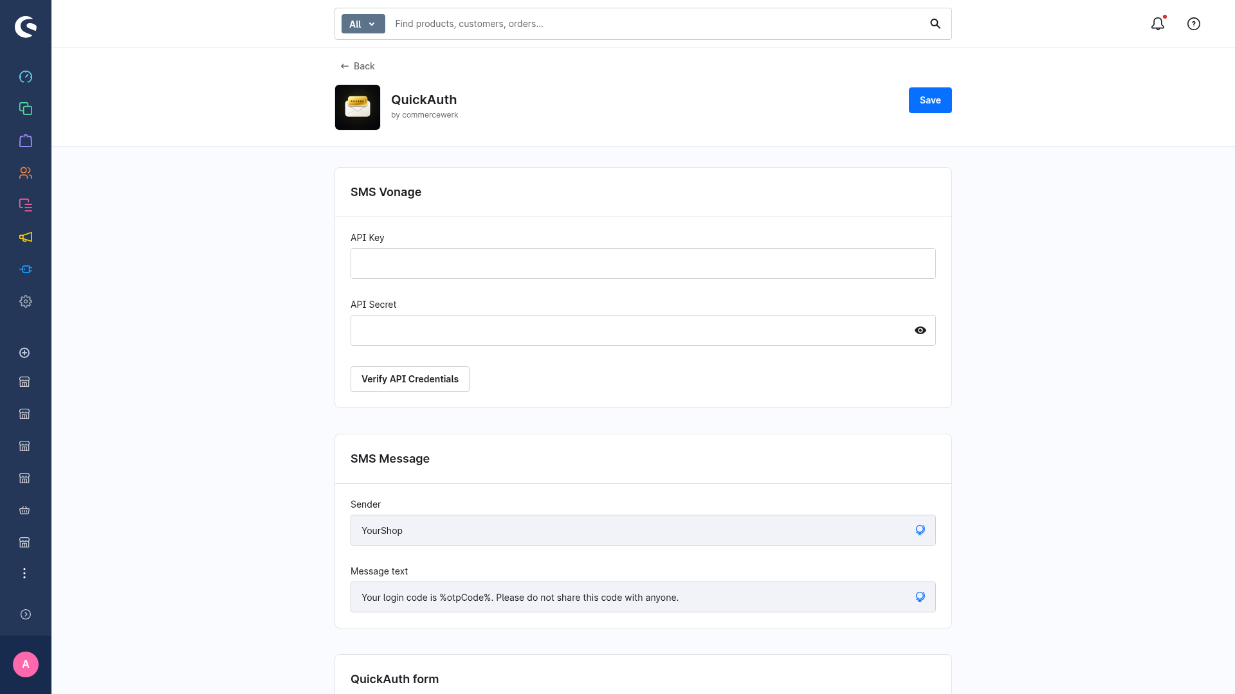Open the Marketing megaphone icon
Screen dimensions: 1235x694
click(26, 237)
